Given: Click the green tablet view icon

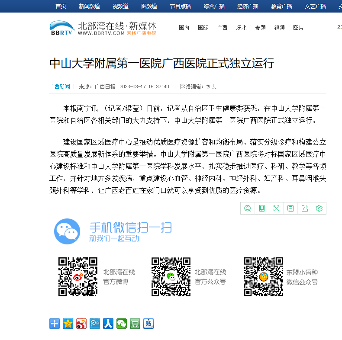Looking at the screenshot, I should click(262, 208).
